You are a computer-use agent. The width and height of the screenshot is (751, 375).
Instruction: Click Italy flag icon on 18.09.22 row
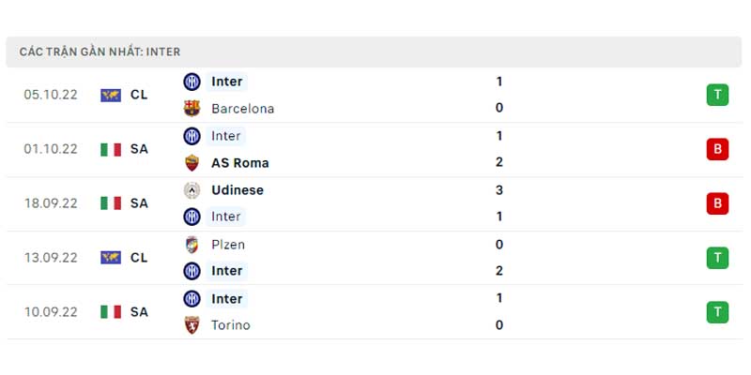pyautogui.click(x=111, y=203)
